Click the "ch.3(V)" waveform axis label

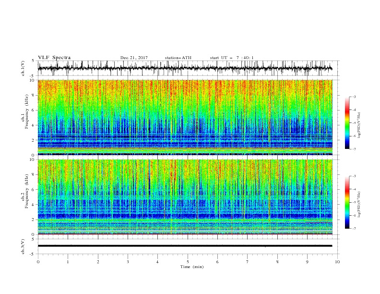pyautogui.click(x=23, y=246)
